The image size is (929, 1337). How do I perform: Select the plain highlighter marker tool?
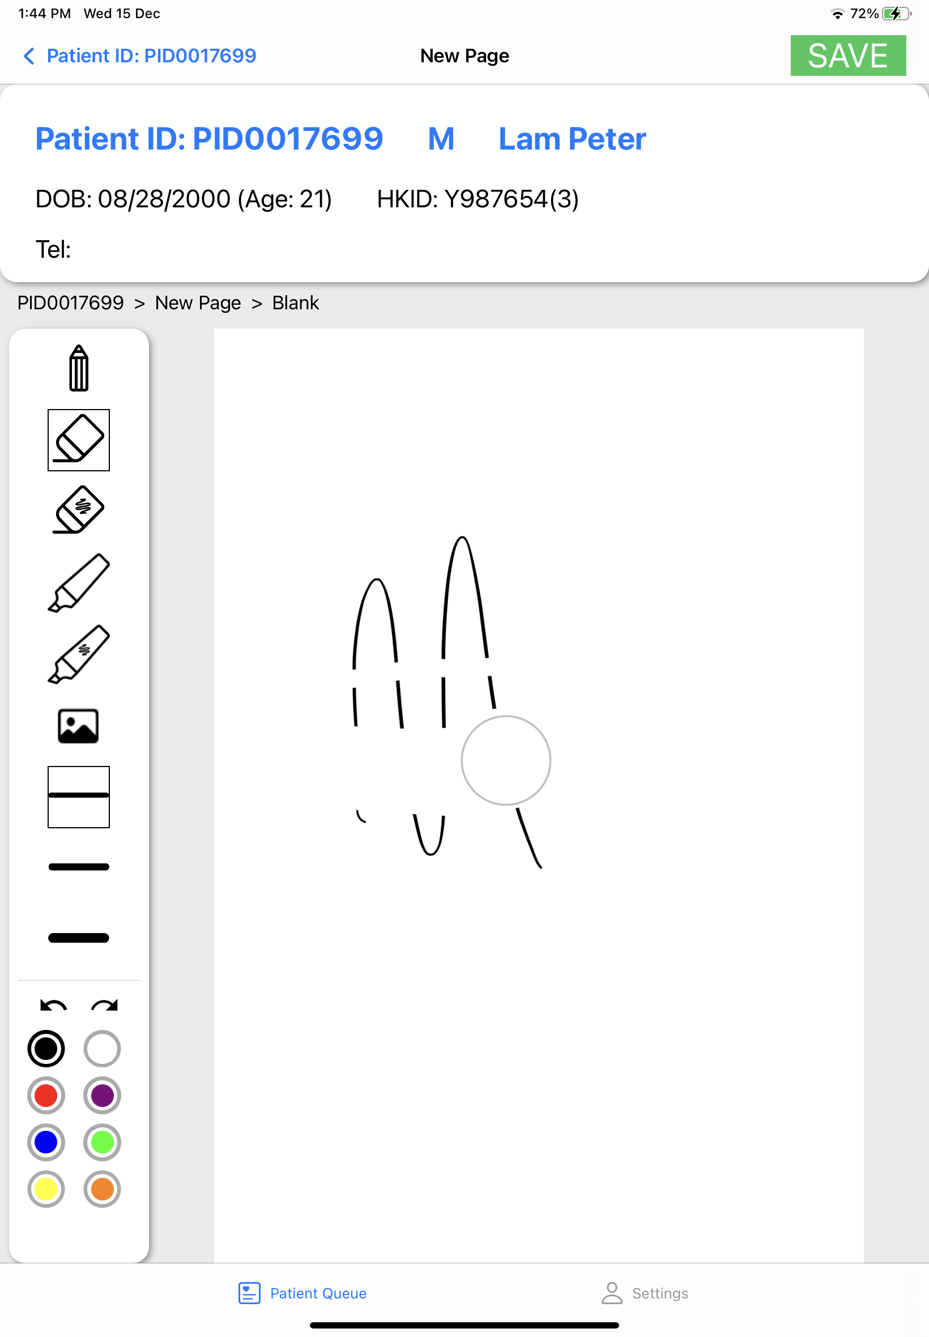[x=79, y=582]
